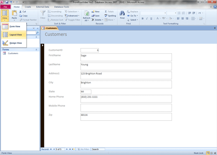Open the External Data tab
The image size is (217, 155).
43,7
